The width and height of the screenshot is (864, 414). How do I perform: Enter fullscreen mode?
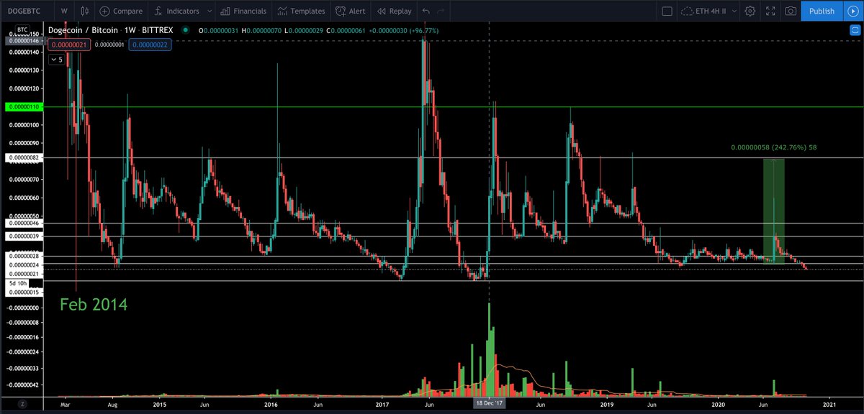(771, 11)
